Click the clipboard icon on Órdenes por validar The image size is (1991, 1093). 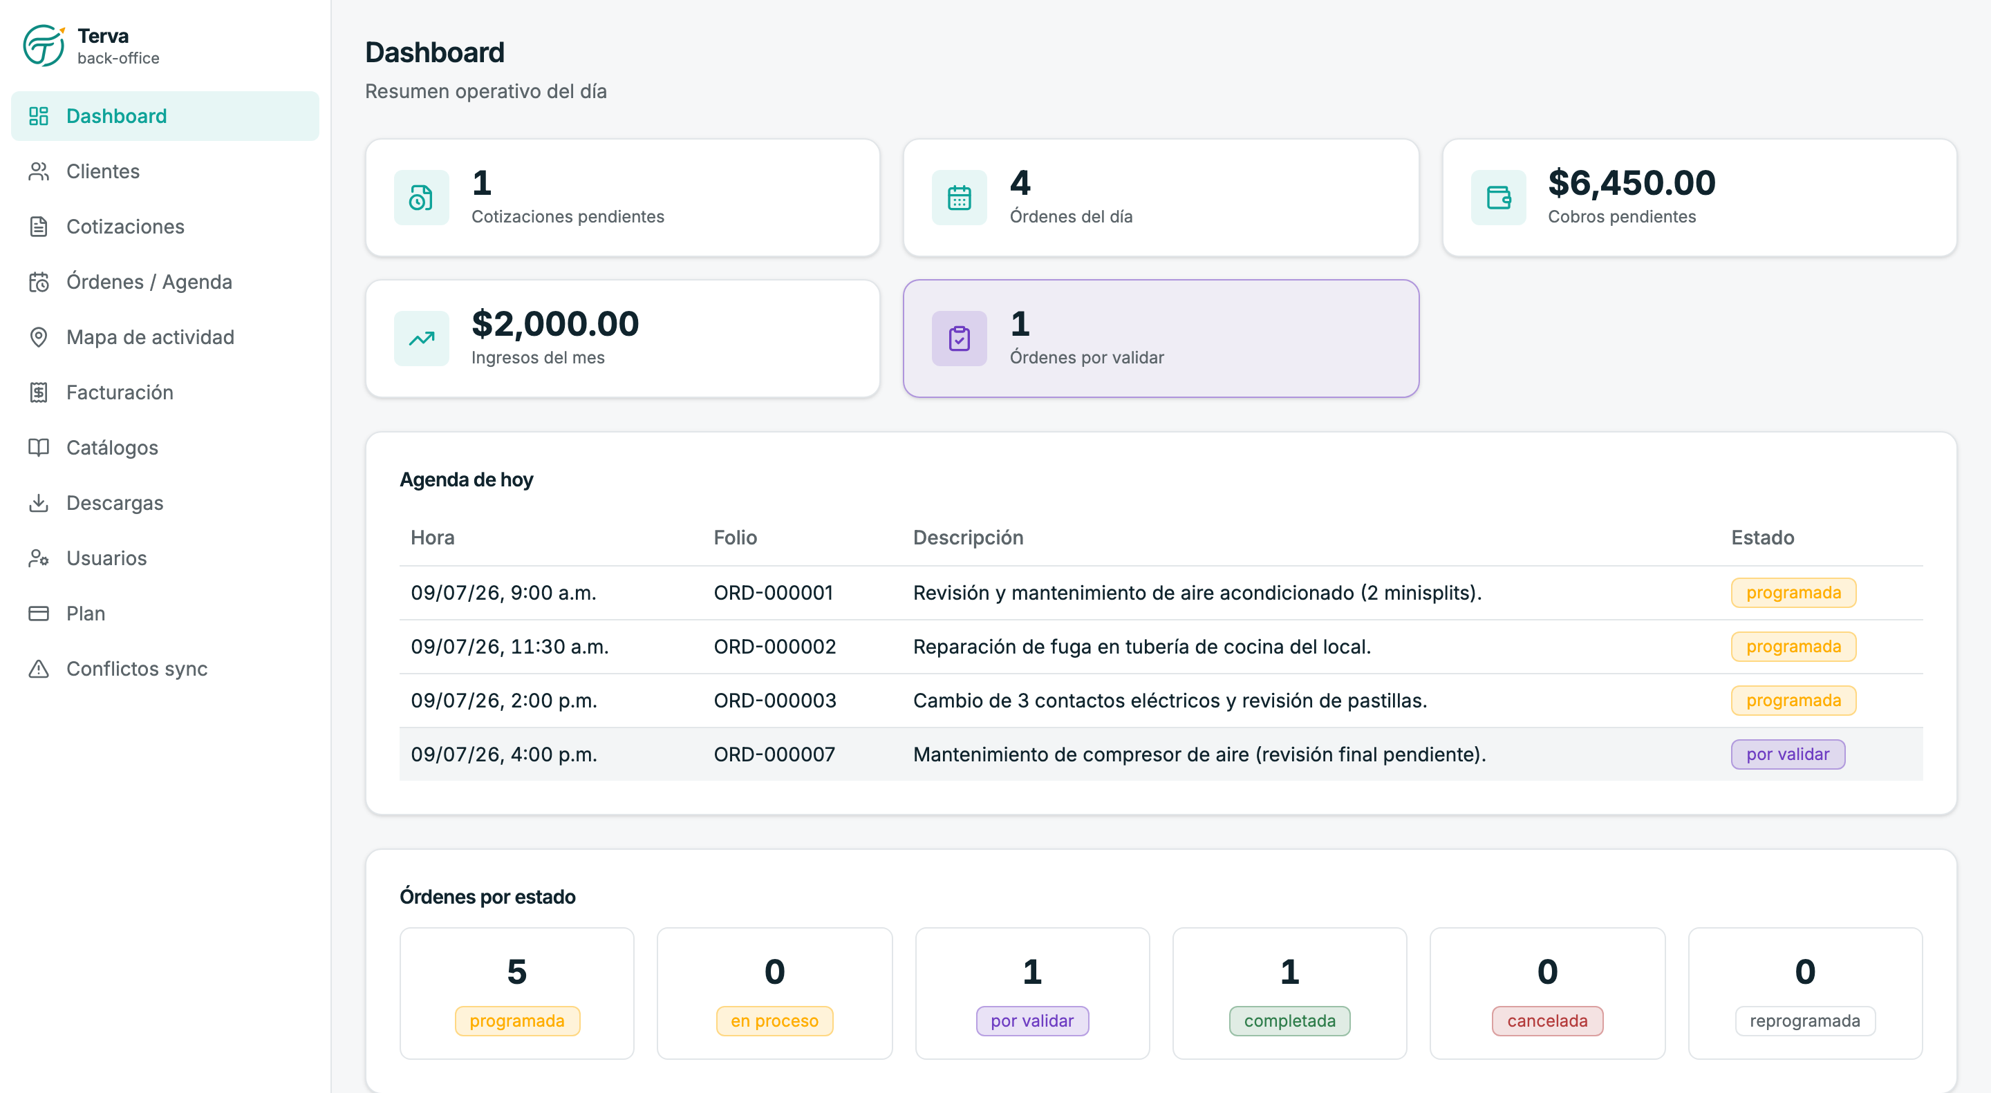959,339
